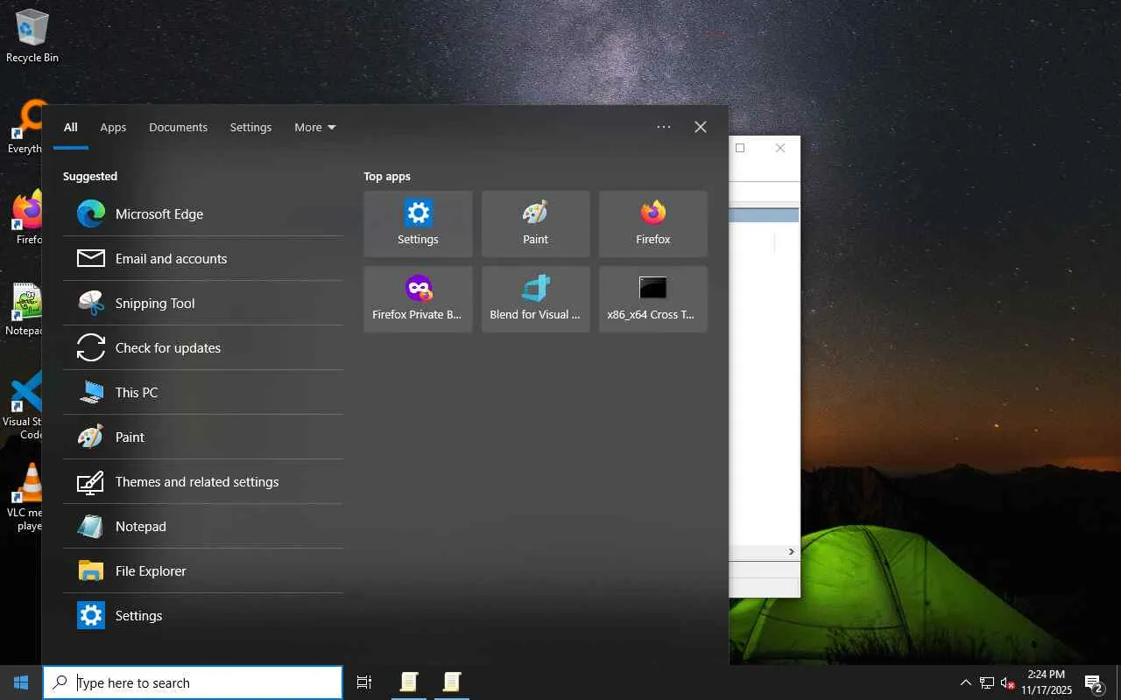
Task: Close the search panel with the X
Action: (x=701, y=127)
